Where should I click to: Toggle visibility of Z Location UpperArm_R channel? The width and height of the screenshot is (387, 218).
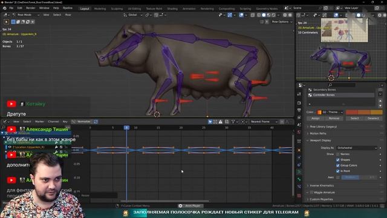[10, 147]
